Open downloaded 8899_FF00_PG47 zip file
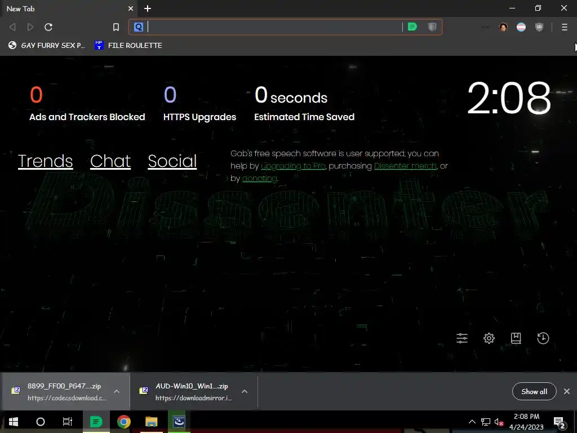This screenshot has width=577, height=433. tap(59, 391)
